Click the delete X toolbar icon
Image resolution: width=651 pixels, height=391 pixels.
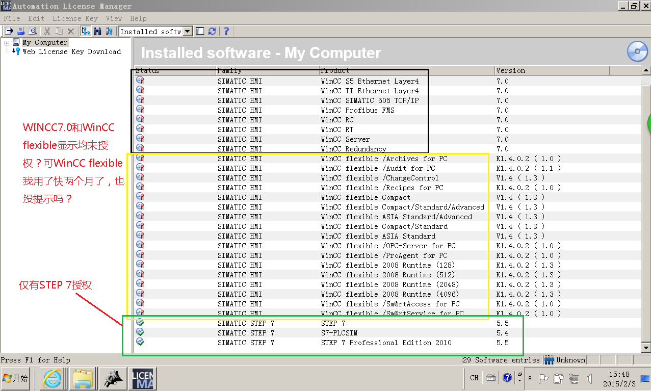point(71,31)
